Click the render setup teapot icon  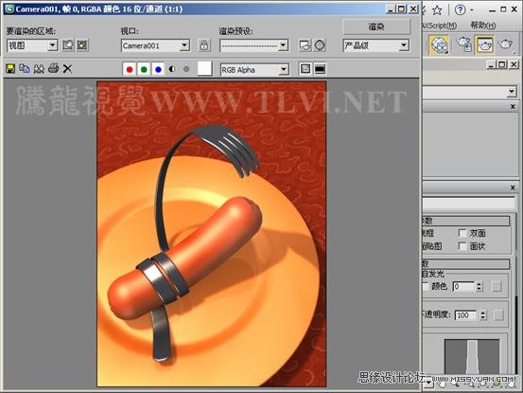pos(463,45)
